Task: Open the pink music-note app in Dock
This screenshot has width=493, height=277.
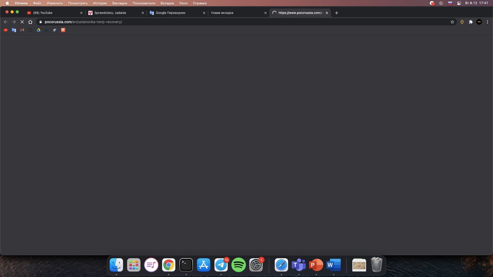Action: click(151, 265)
